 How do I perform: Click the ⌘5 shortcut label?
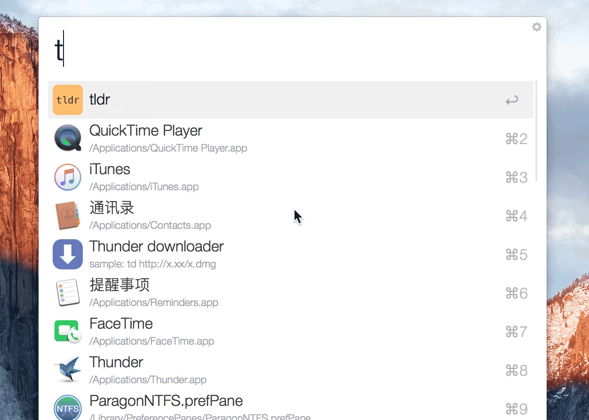point(516,255)
